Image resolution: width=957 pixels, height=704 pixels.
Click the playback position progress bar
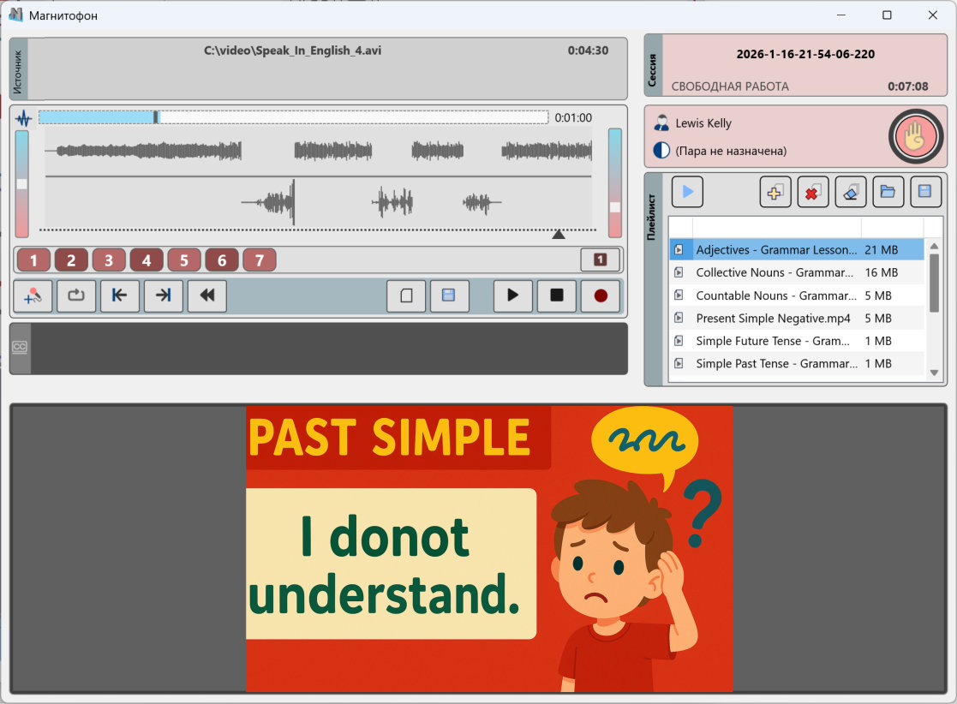[293, 117]
